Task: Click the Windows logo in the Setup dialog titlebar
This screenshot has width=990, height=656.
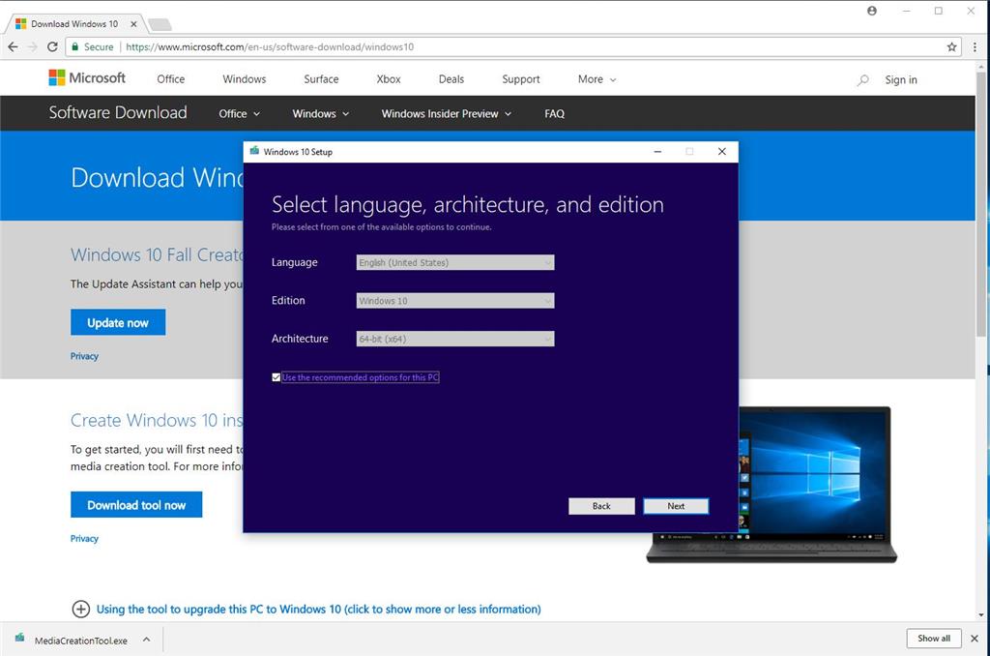Action: point(253,152)
